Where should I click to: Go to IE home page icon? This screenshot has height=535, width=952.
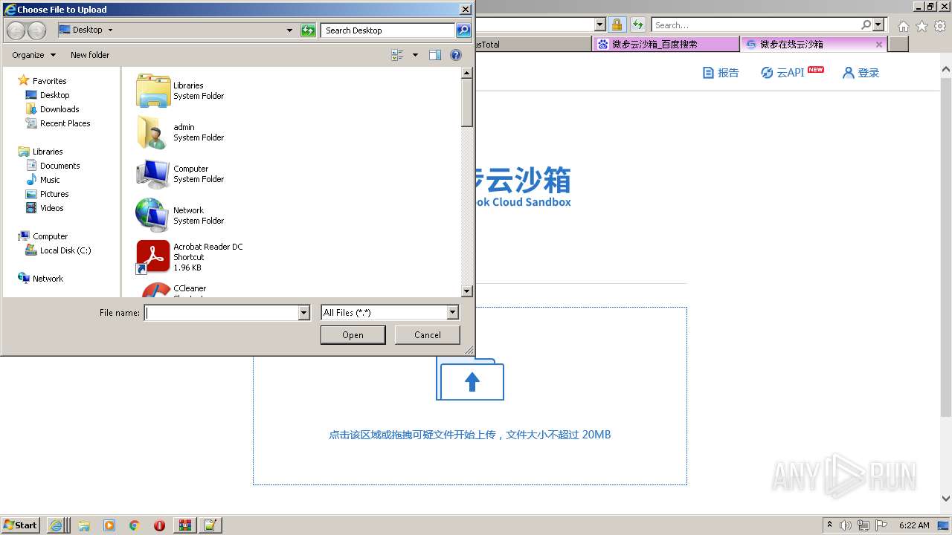[903, 26]
